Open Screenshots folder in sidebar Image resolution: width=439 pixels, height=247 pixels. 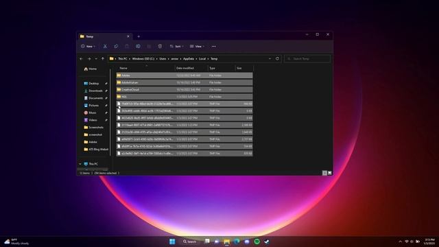click(93, 127)
